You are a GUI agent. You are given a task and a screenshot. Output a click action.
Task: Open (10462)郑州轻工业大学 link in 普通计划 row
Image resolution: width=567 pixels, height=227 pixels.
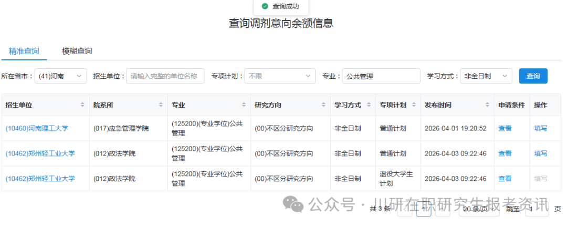pyautogui.click(x=40, y=153)
